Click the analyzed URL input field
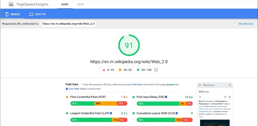 pos(68,24)
